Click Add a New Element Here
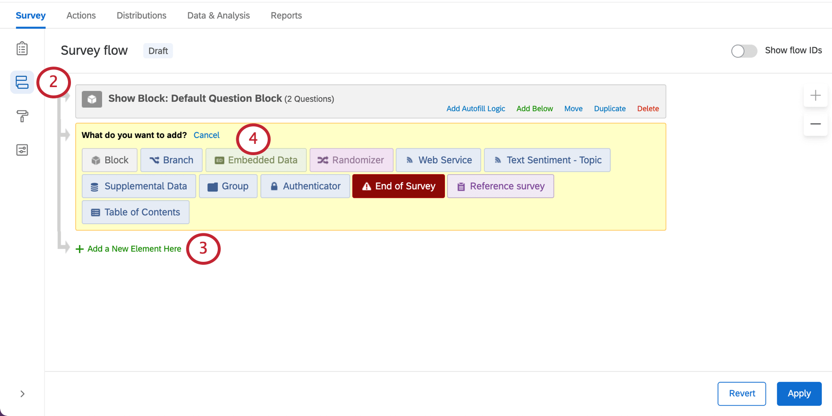Image resolution: width=832 pixels, height=416 pixels. (x=129, y=249)
